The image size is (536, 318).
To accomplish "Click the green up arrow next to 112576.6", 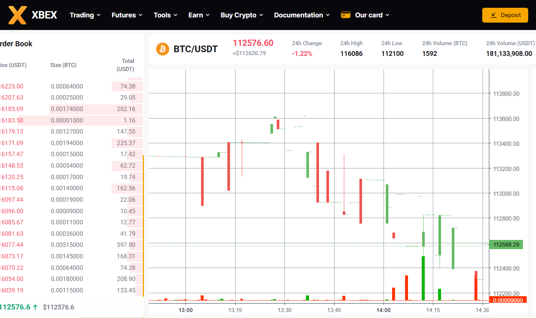I will (35, 307).
